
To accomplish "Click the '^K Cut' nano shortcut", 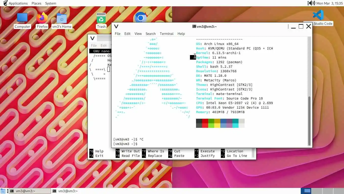I will click(x=174, y=151).
